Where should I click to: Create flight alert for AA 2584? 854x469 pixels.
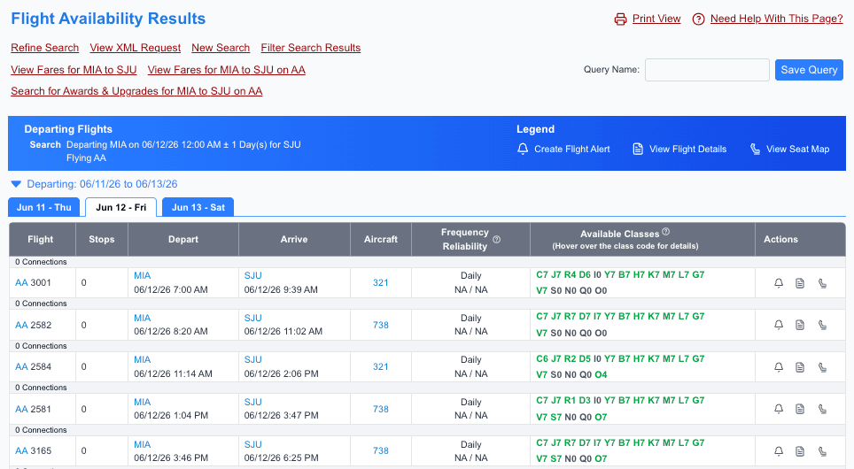(x=779, y=367)
